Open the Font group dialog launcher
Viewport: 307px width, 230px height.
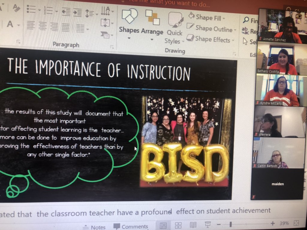coord(18,42)
